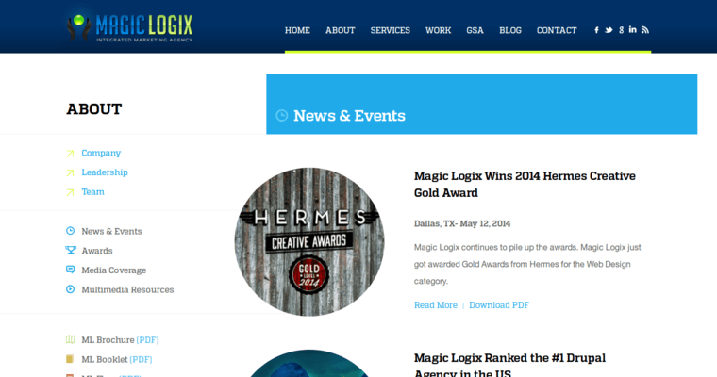Click the map icon beside ML Brochure
This screenshot has height=377, width=717.
[70, 339]
